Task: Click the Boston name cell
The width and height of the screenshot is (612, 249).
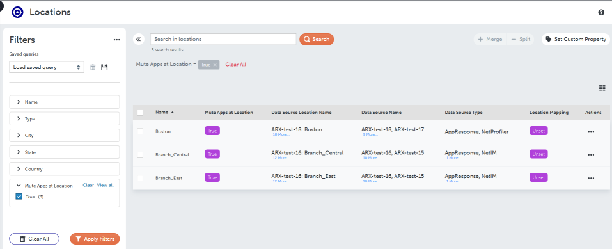Action: [x=163, y=131]
